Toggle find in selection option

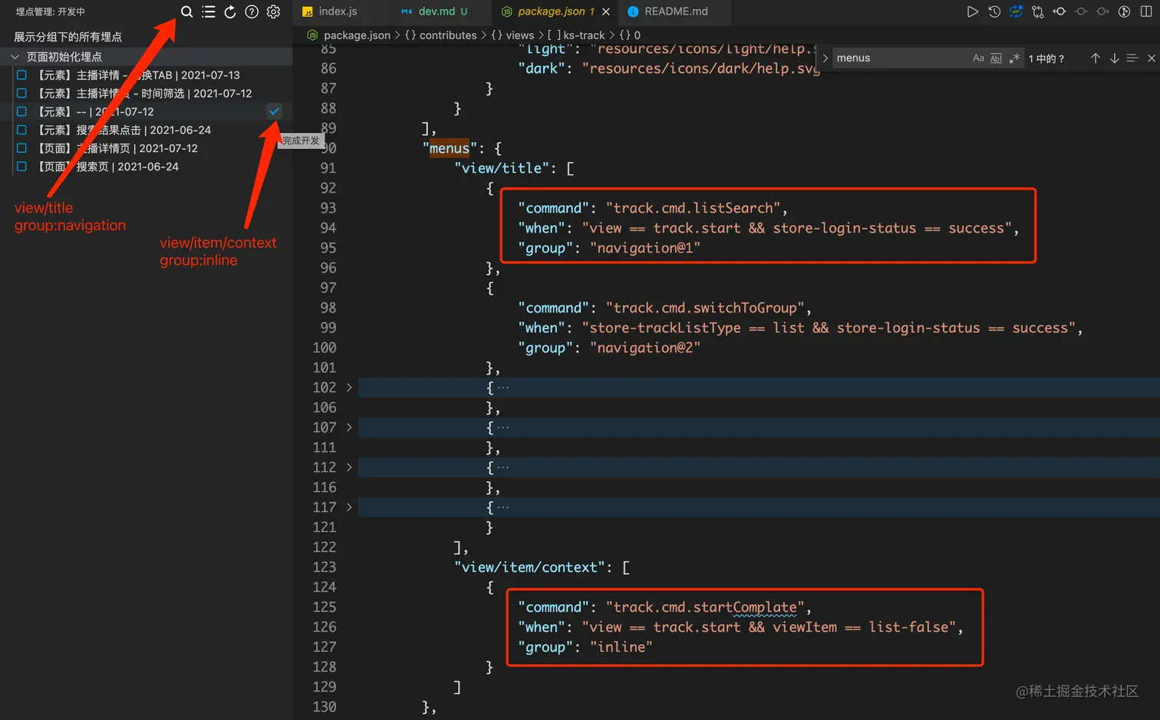tap(1132, 58)
